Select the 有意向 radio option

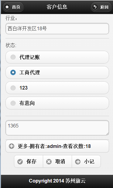[57, 103]
